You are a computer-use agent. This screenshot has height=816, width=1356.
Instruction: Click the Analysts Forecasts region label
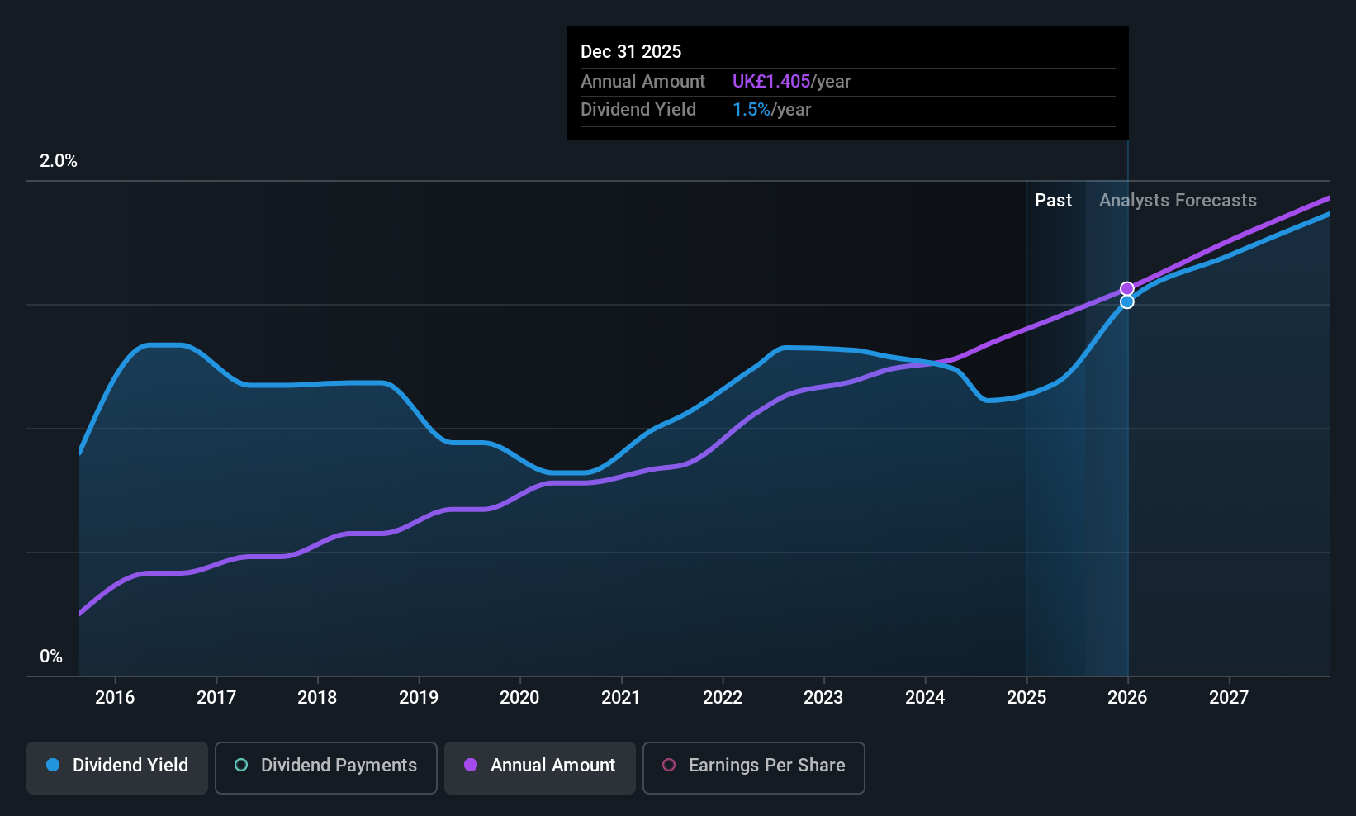point(1178,201)
